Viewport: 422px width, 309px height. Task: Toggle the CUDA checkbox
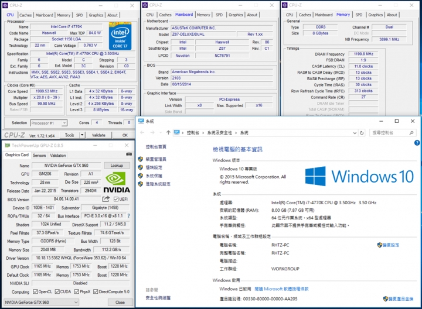(x=57, y=291)
